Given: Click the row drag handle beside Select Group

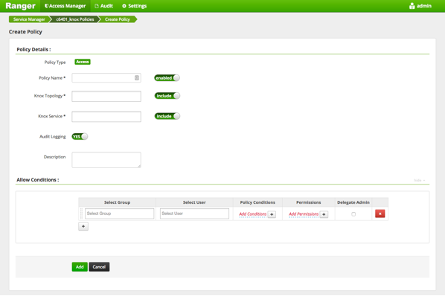Looking at the screenshot, I should [81, 213].
